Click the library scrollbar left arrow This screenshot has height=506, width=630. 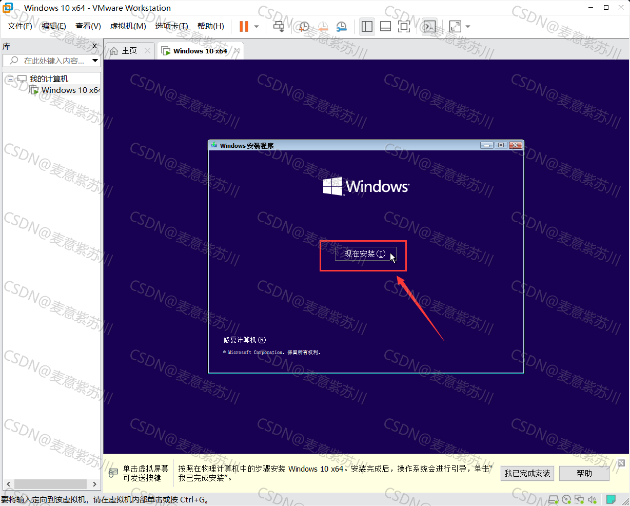(x=8, y=484)
